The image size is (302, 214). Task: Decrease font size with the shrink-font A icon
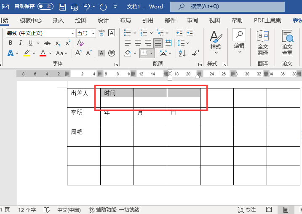click(89, 53)
